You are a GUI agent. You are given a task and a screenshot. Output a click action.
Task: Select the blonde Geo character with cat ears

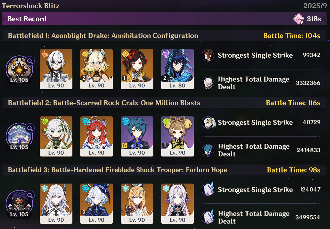[x=96, y=69]
